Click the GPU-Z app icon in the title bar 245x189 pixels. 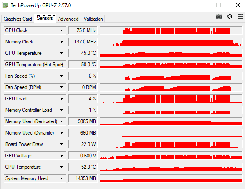pos(5,5)
